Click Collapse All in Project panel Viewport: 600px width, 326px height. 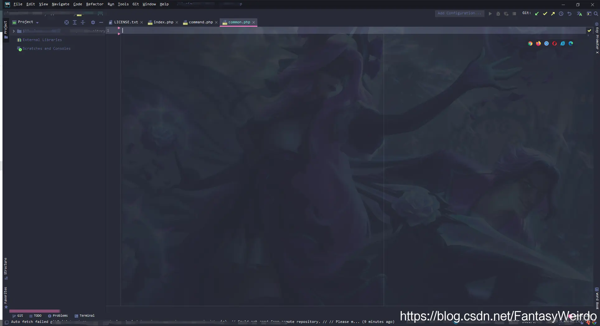click(x=83, y=22)
